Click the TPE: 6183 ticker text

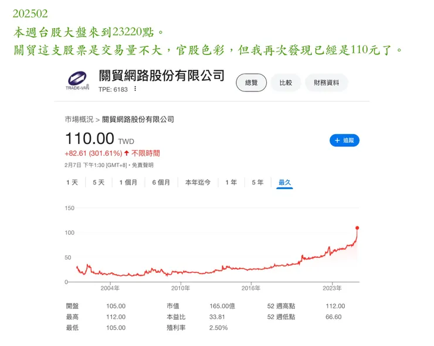pos(113,90)
